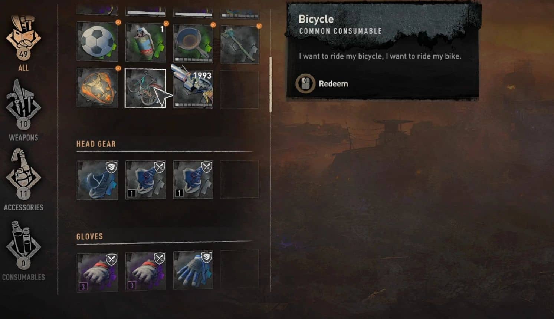Select the second blue headgear level 1
The height and width of the screenshot is (319, 554).
coord(145,180)
